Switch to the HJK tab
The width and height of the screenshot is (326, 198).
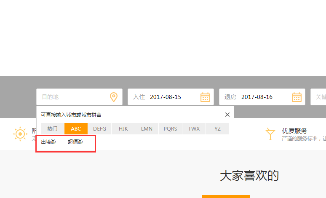[123, 129]
